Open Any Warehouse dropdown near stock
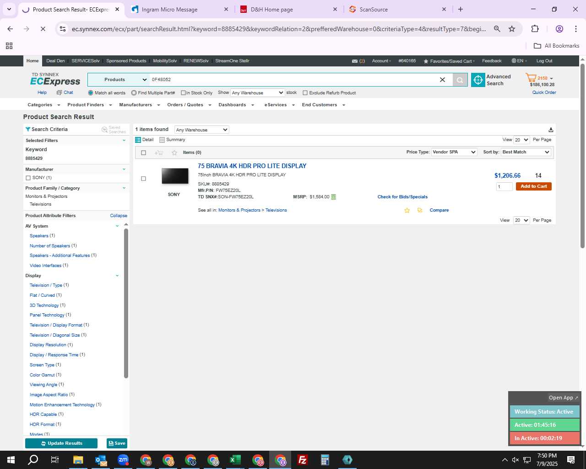The image size is (586, 469). 257,93
